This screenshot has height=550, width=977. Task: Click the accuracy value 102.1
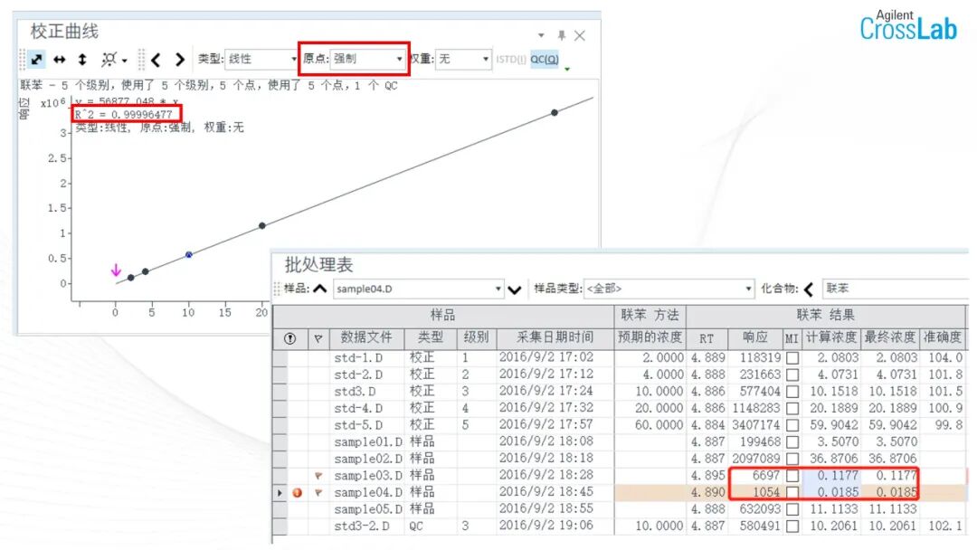point(945,526)
